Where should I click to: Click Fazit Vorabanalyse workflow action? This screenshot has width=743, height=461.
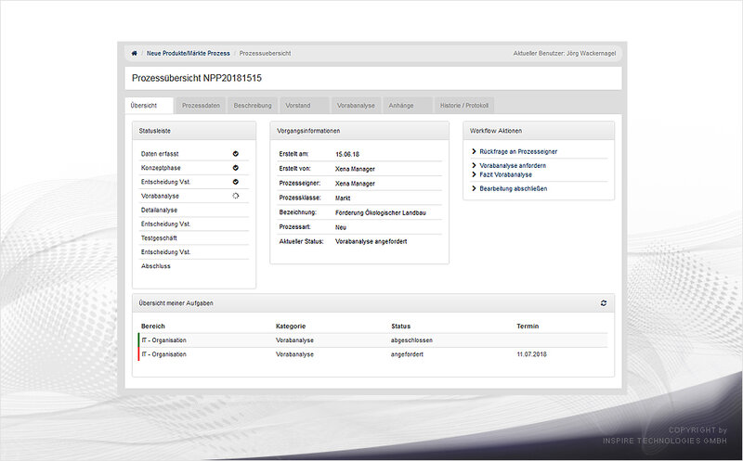click(505, 174)
